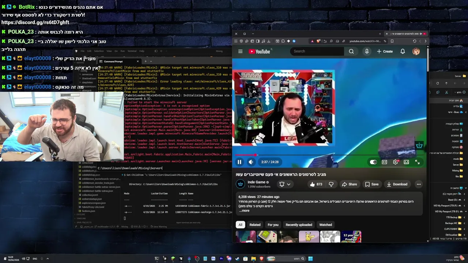The image size is (468, 263).
Task: Expand description with ...more
Action: click(244, 210)
